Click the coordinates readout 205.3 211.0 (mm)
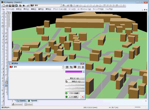149x110 pixels. 90,108
